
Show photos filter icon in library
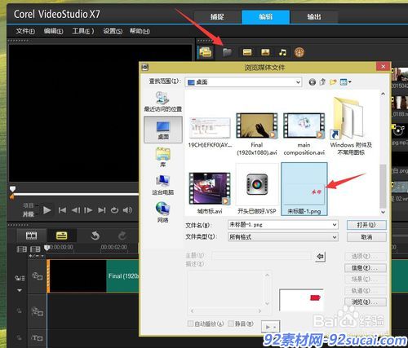point(265,52)
